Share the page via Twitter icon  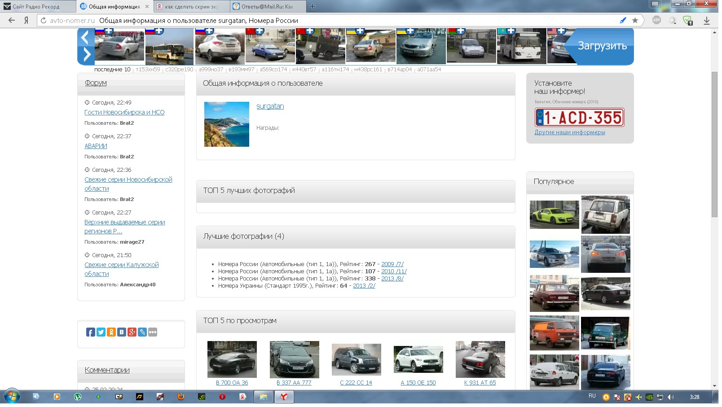101,332
